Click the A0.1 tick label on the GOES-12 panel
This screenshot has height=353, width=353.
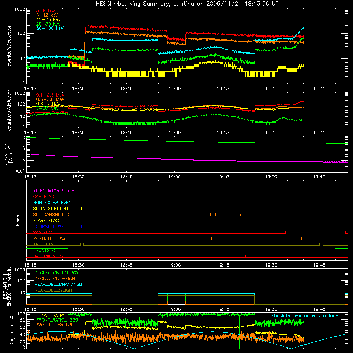tap(20, 171)
